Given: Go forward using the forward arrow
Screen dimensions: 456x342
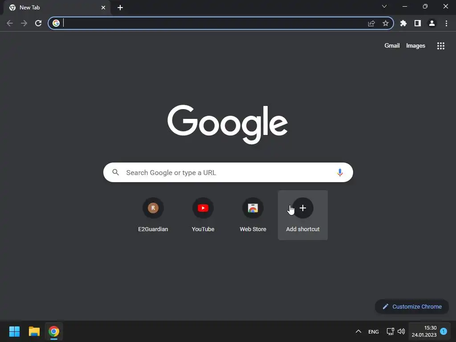Looking at the screenshot, I should 24,23.
